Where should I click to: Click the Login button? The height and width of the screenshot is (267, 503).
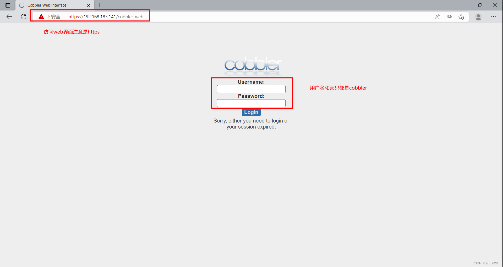(251, 112)
